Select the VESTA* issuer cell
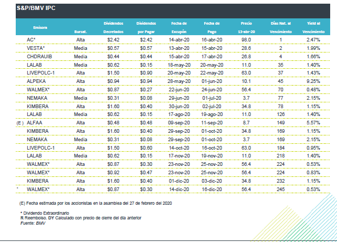 tap(36, 48)
